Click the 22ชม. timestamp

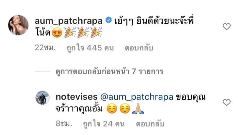pos(45,48)
